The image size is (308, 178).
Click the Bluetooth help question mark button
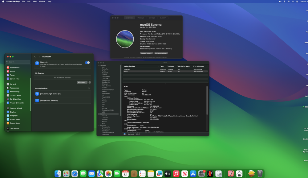[x=90, y=82]
